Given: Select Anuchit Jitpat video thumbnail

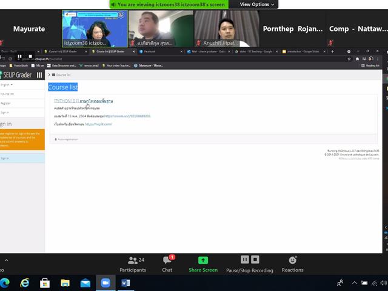Looking at the screenshot, I should 227,28.
